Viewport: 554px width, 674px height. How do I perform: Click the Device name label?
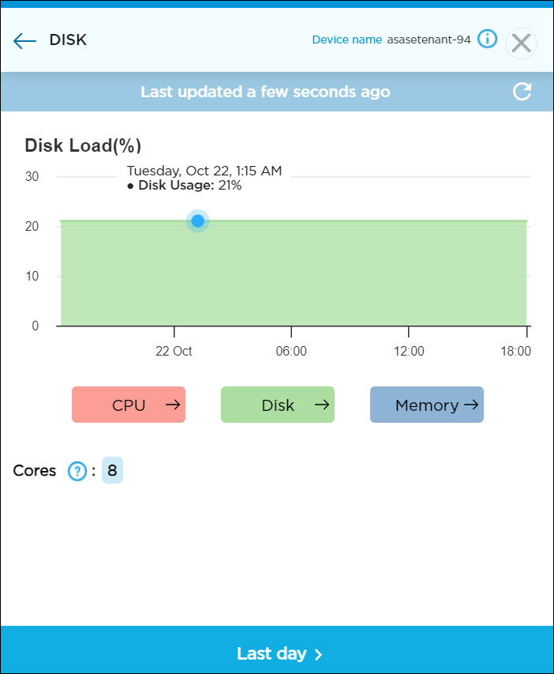click(347, 39)
